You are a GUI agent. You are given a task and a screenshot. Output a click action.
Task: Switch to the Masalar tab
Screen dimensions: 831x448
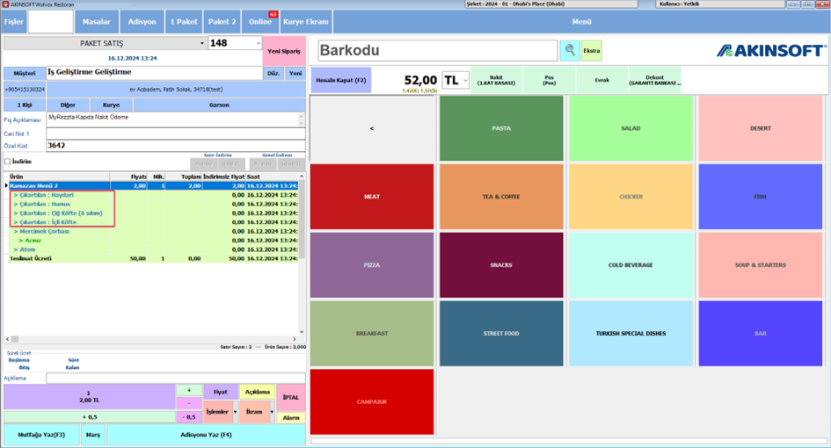[97, 22]
